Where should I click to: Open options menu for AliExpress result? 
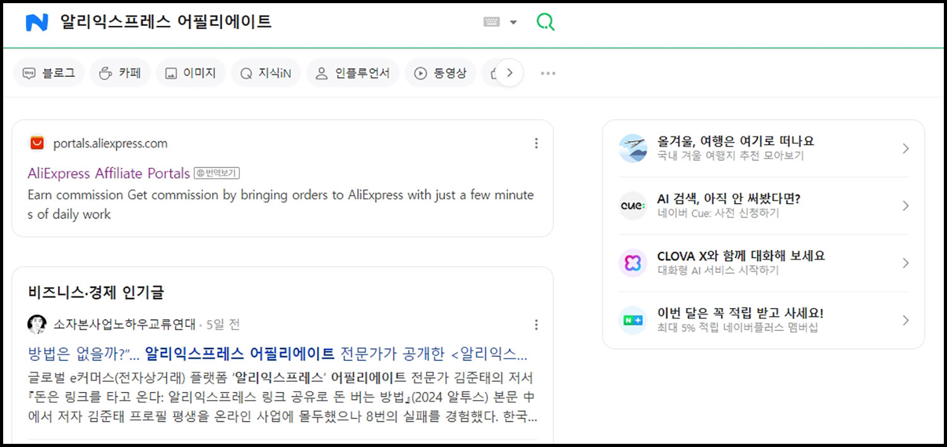coord(536,143)
